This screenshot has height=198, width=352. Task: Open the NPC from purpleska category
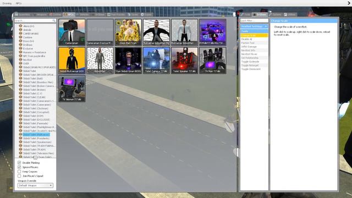click(34, 56)
